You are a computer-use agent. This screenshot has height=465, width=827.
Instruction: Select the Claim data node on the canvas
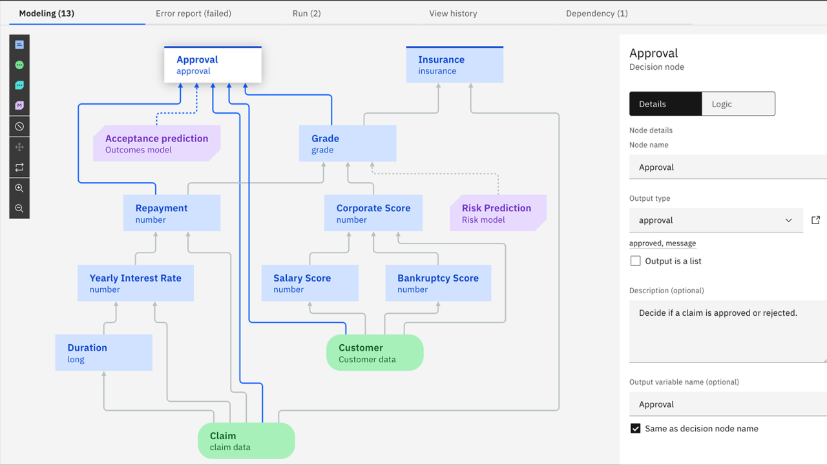coord(246,440)
